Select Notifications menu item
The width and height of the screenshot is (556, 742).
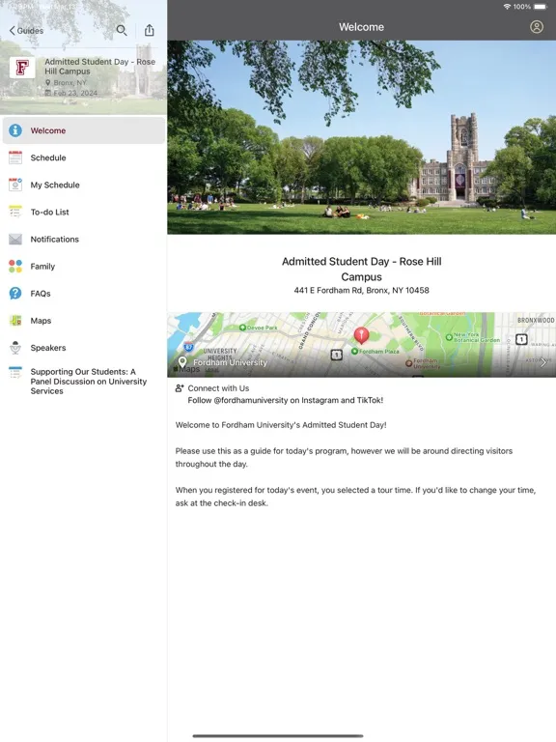click(84, 239)
